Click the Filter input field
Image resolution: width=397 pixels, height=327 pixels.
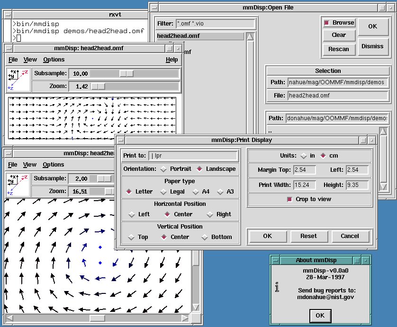[216, 24]
